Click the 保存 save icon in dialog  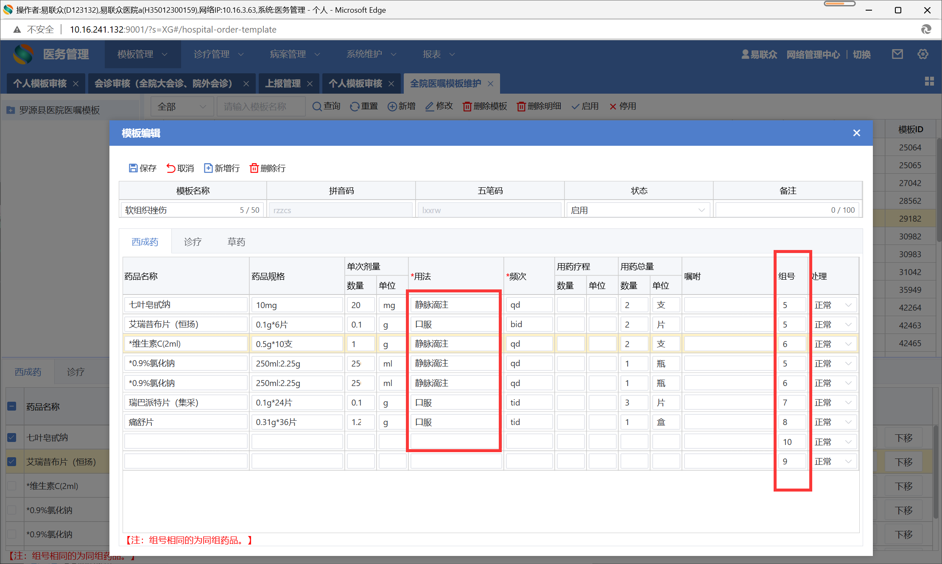133,168
